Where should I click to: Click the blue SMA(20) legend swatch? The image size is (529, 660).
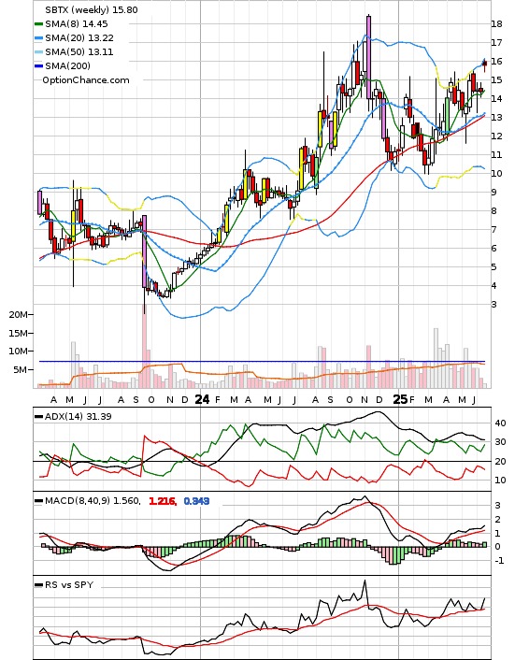[38, 38]
